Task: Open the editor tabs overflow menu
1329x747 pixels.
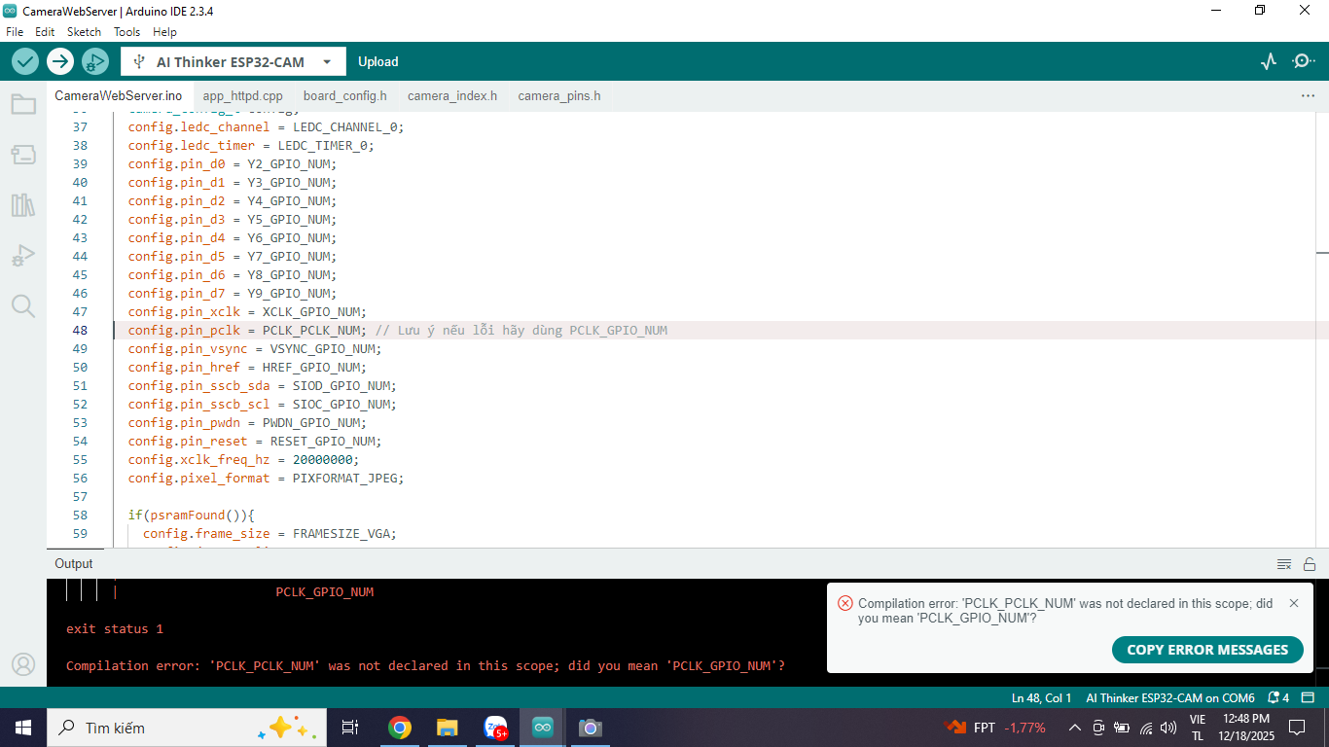Action: (1308, 96)
